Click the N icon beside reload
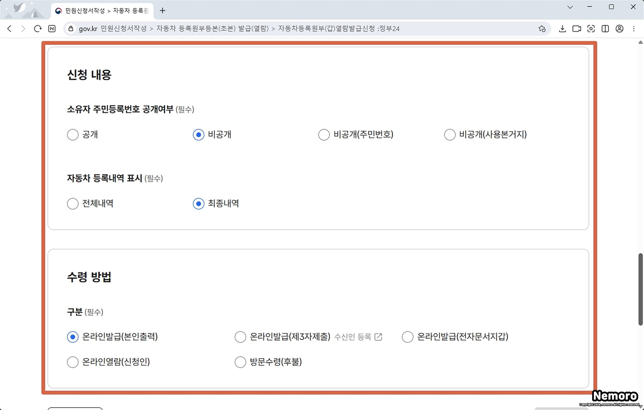 pos(52,29)
